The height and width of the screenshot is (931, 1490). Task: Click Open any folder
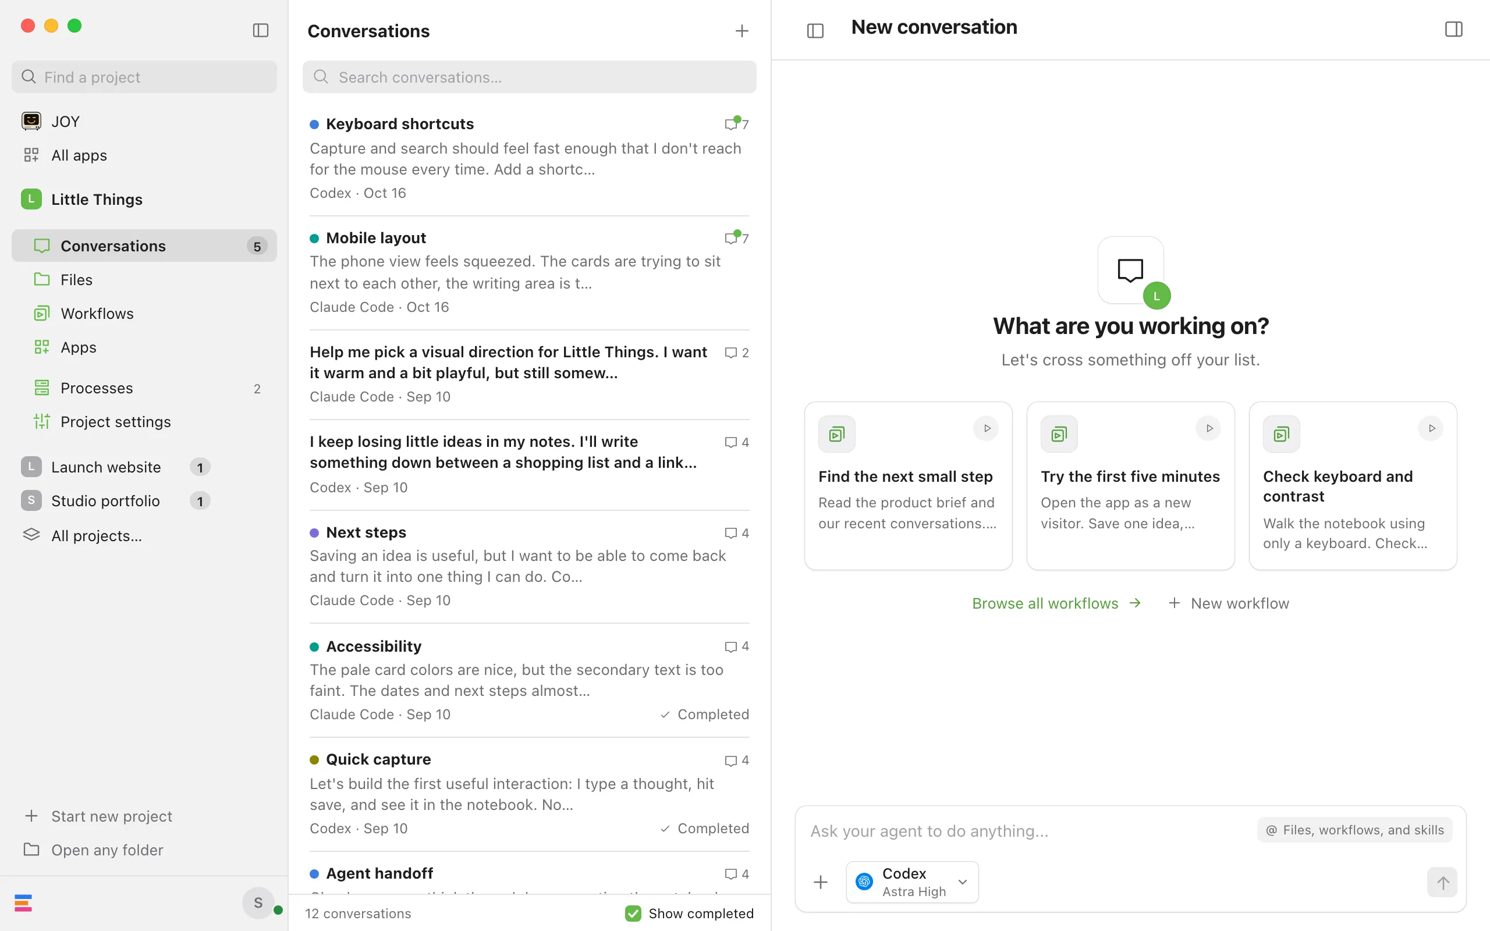(x=144, y=850)
